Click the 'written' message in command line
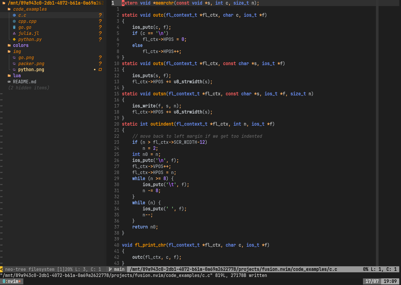This screenshot has height=285, width=401. tap(258, 275)
